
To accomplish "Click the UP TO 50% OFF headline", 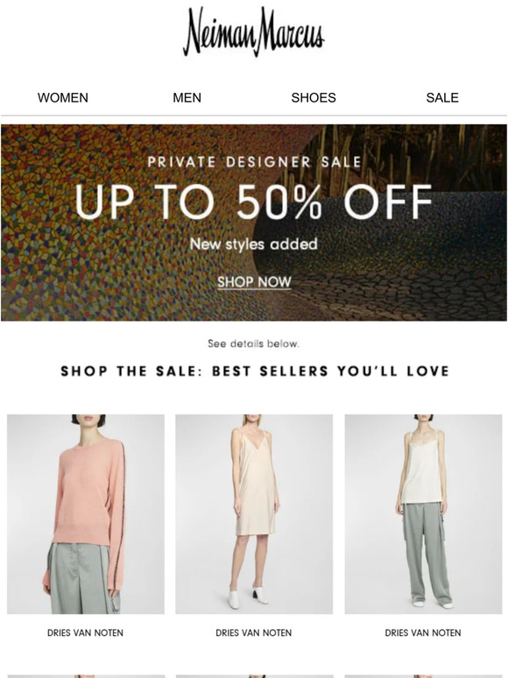I will [x=254, y=202].
